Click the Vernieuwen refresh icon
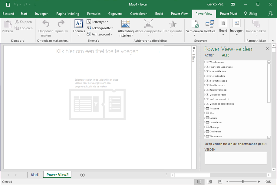The width and height of the screenshot is (277, 185). pos(195,24)
